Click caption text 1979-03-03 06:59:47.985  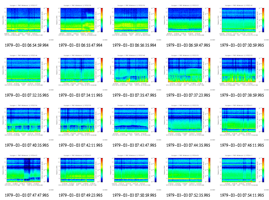(x=188, y=45)
